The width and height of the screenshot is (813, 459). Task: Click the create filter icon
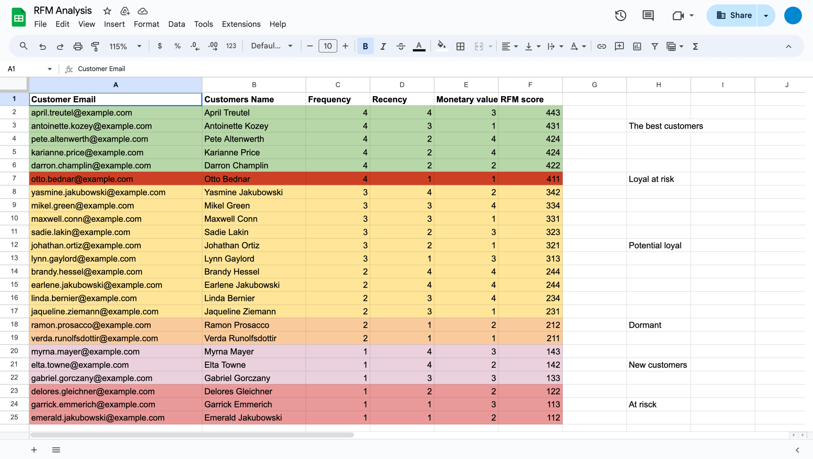pos(654,46)
